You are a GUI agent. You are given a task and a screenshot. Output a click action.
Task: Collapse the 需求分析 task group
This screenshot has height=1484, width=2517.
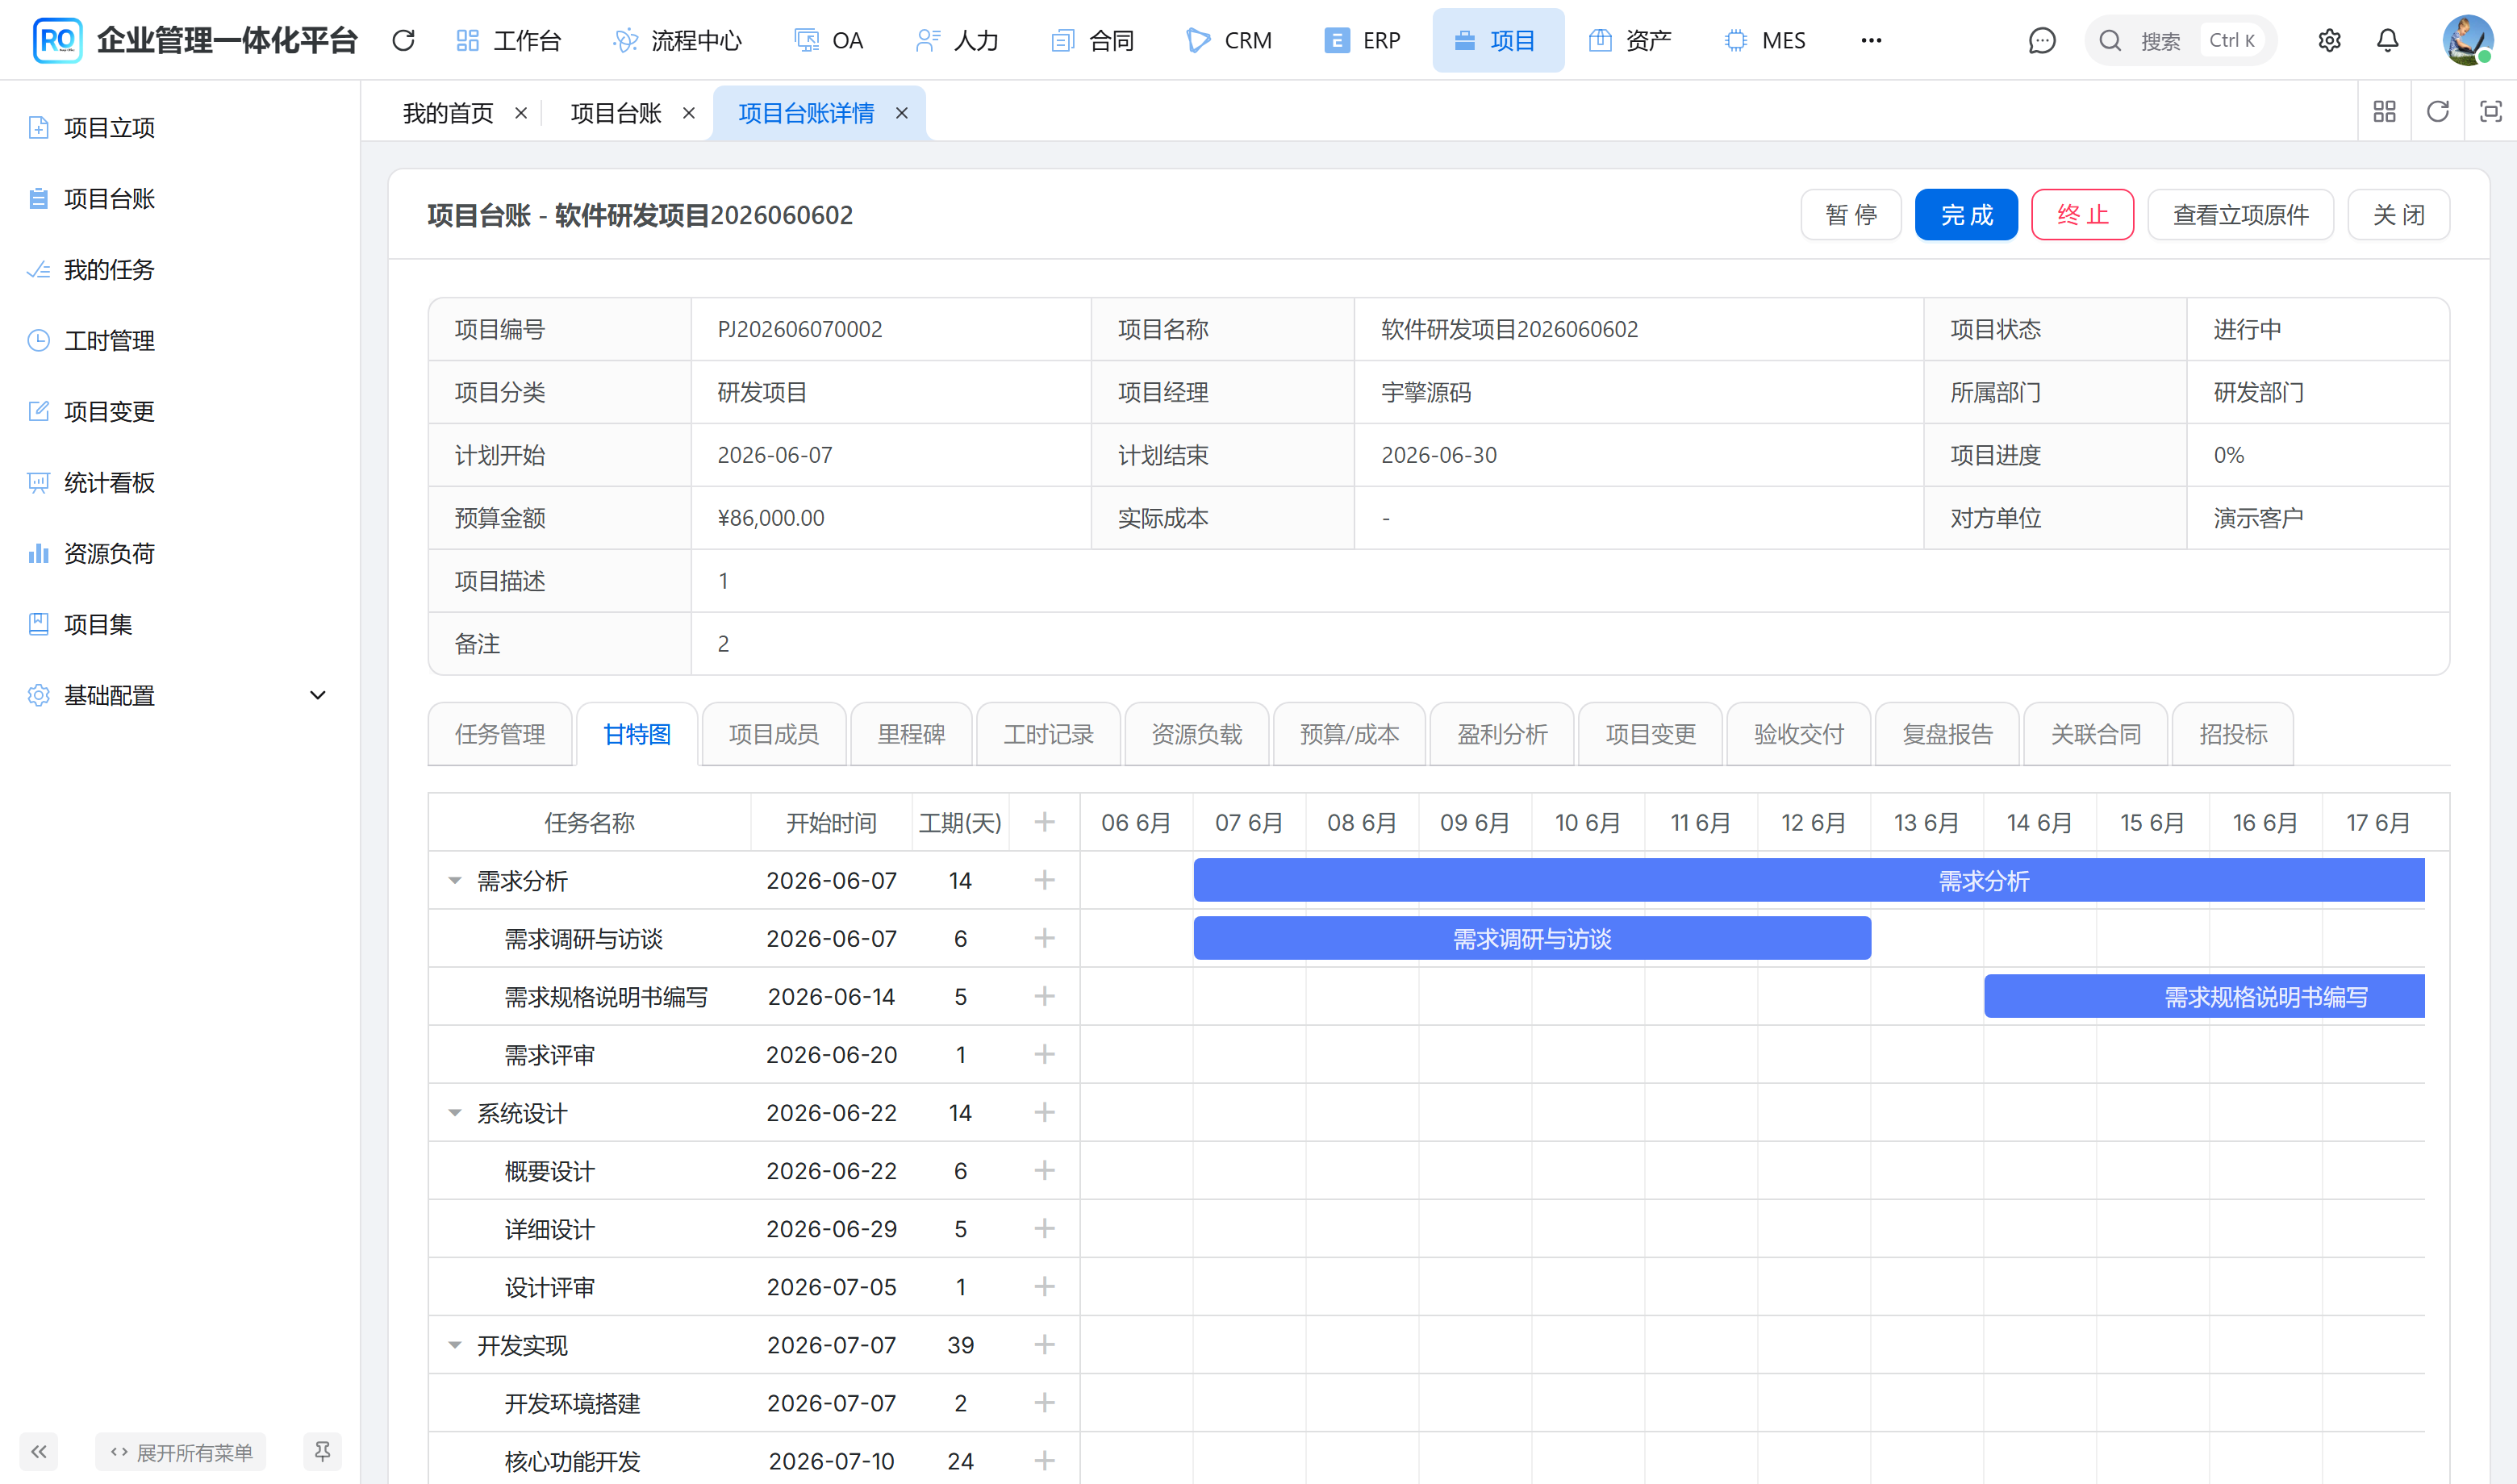click(x=455, y=881)
